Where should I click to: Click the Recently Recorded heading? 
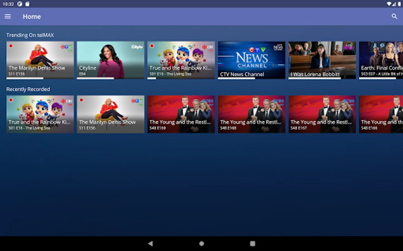[x=28, y=89]
